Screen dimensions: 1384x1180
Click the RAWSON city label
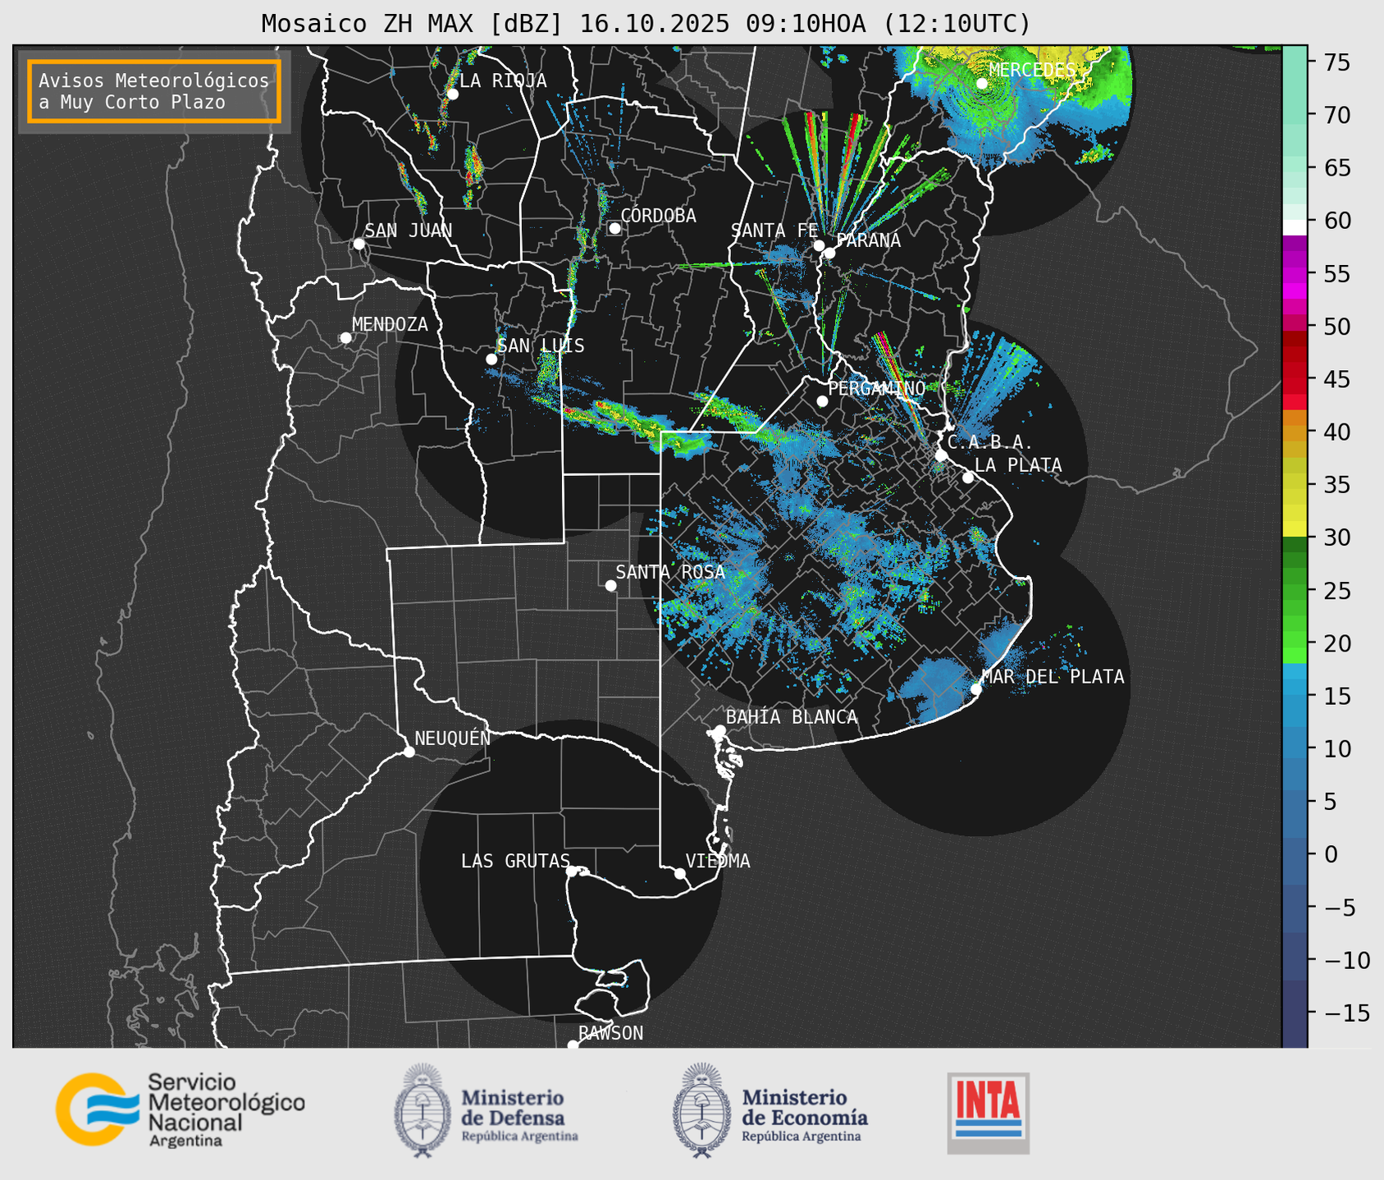pyautogui.click(x=610, y=1033)
